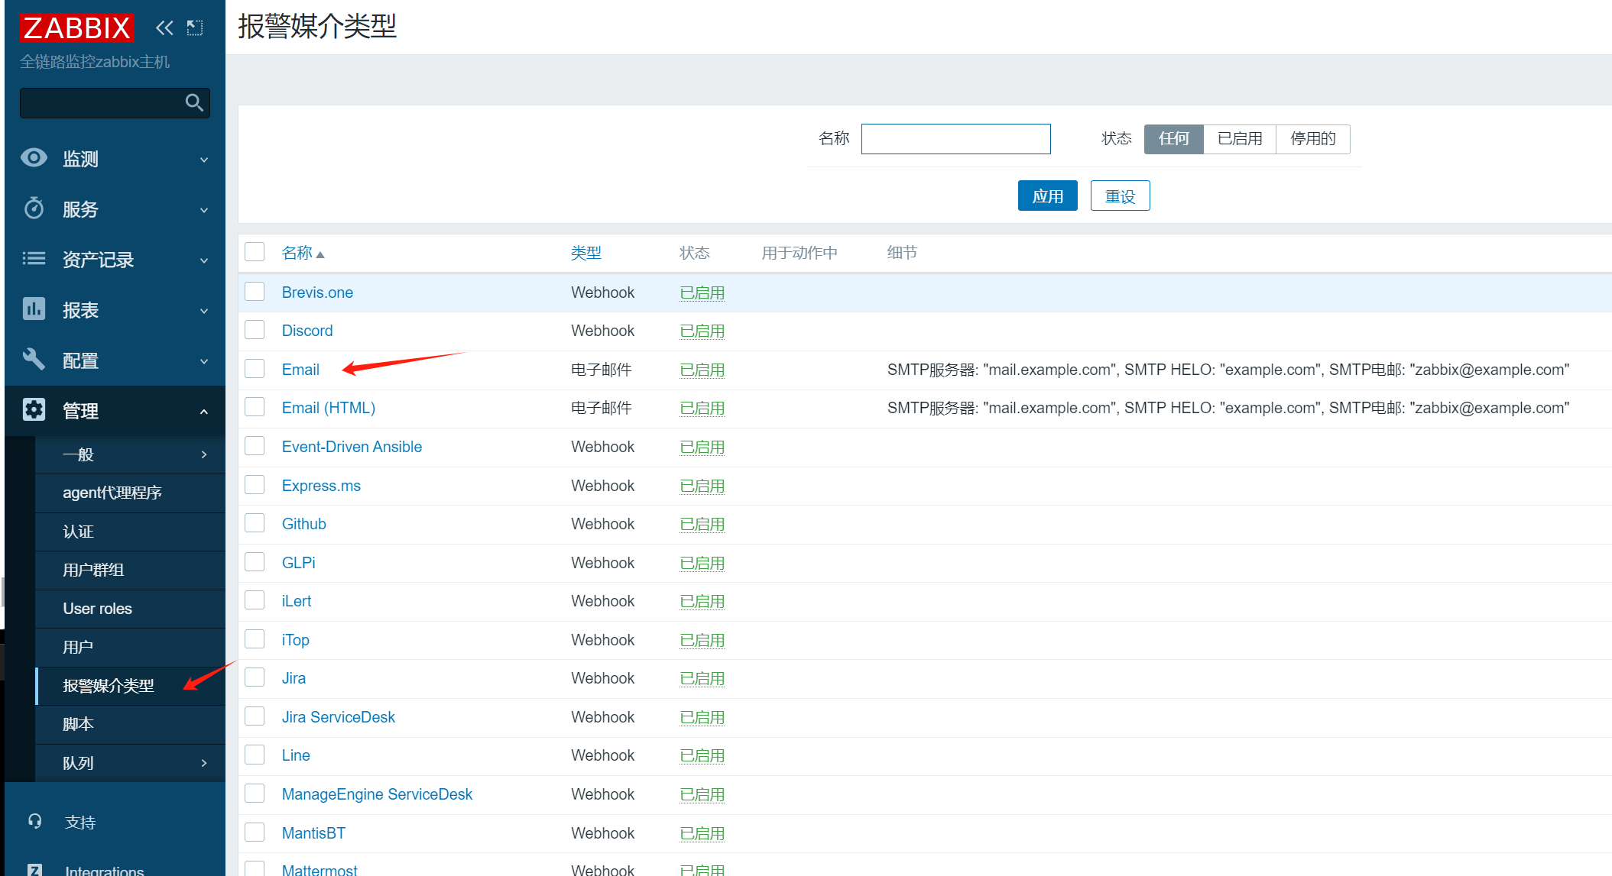1612x876 pixels.
Task: Open the Line media type link
Action: (x=296, y=755)
